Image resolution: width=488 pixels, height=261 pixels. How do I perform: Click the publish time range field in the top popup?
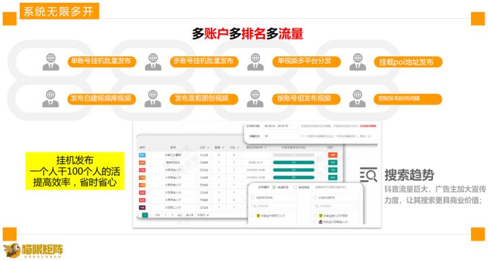(281, 126)
